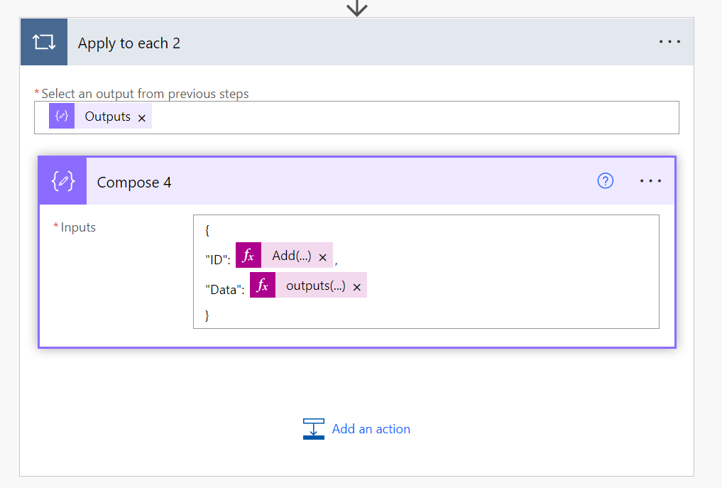Click the Compose 4 action icon

62,181
